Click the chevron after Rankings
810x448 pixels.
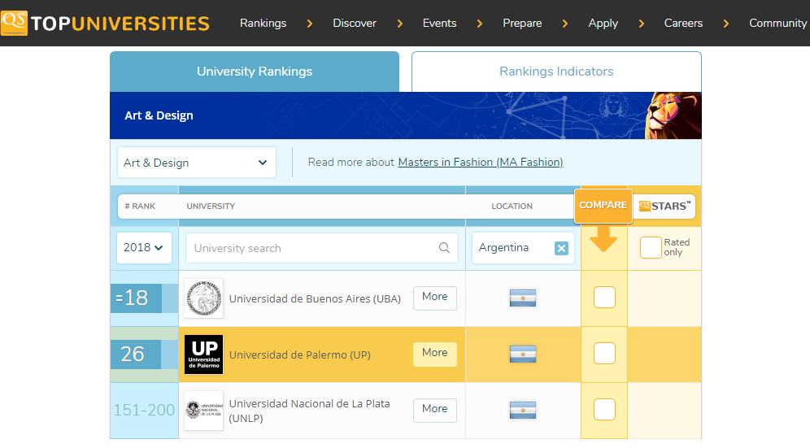309,24
